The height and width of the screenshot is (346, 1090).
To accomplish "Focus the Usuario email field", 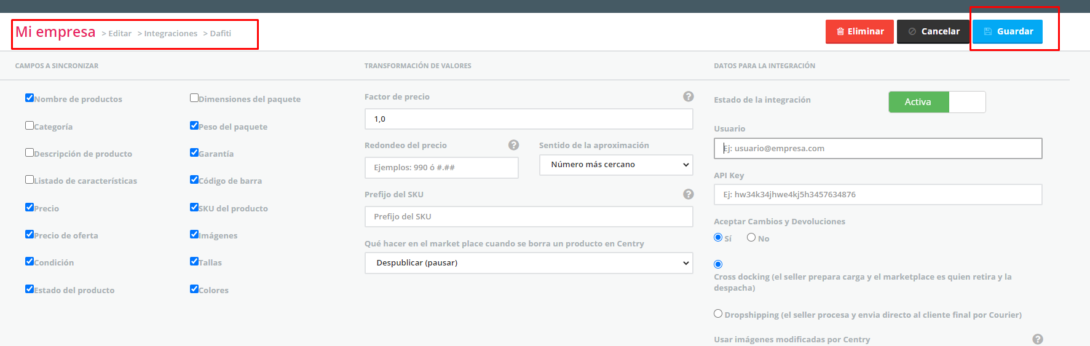I will (x=878, y=148).
